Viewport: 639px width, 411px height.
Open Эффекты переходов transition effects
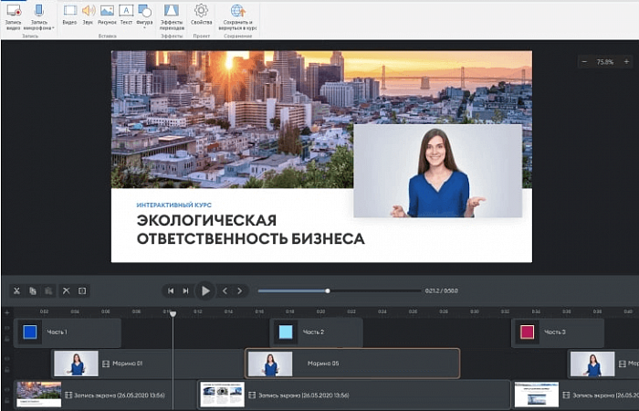point(171,11)
